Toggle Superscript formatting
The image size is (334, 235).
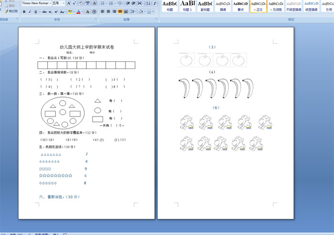(x=56, y=12)
